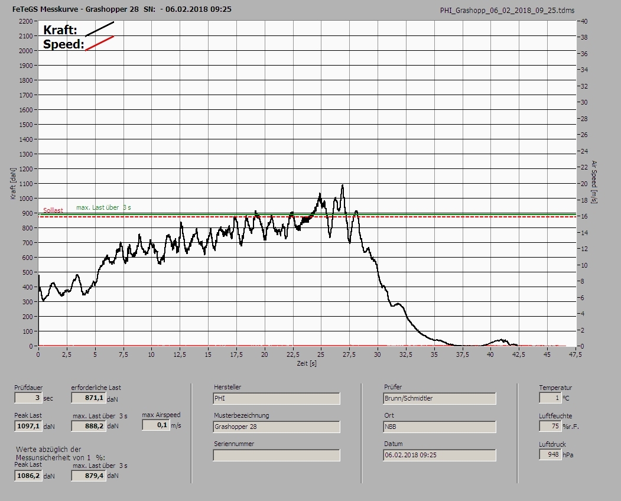
Task: Click the Hersteller label
Action: pyautogui.click(x=227, y=387)
